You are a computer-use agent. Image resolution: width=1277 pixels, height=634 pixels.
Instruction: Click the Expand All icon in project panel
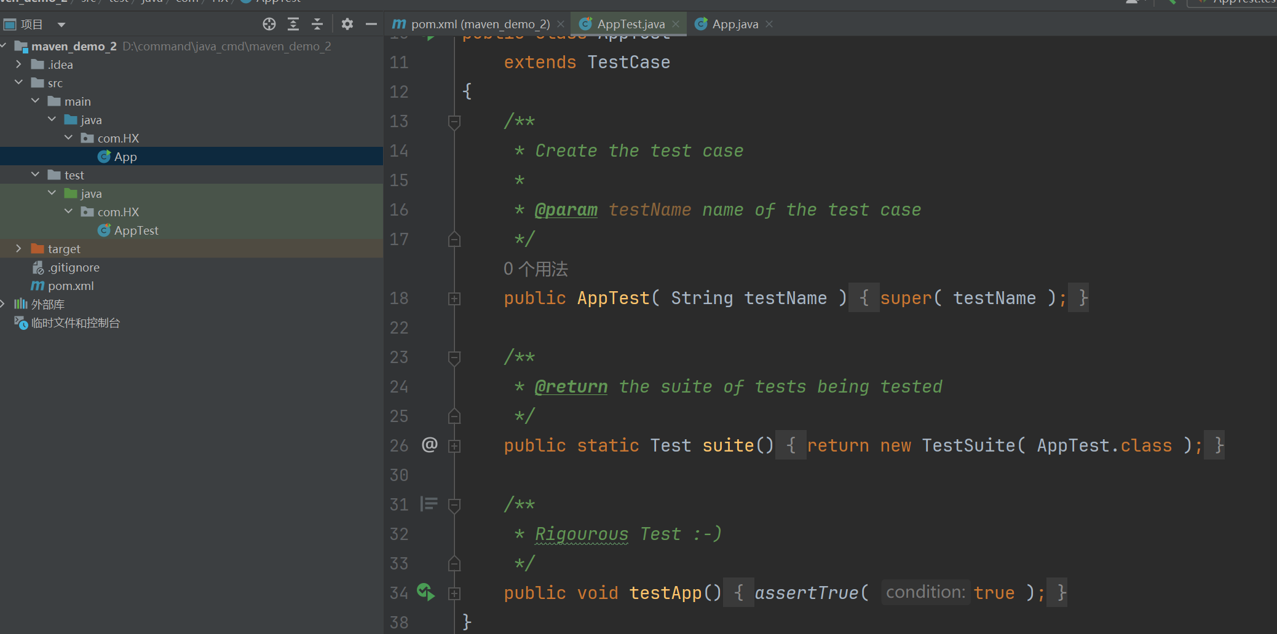(293, 24)
